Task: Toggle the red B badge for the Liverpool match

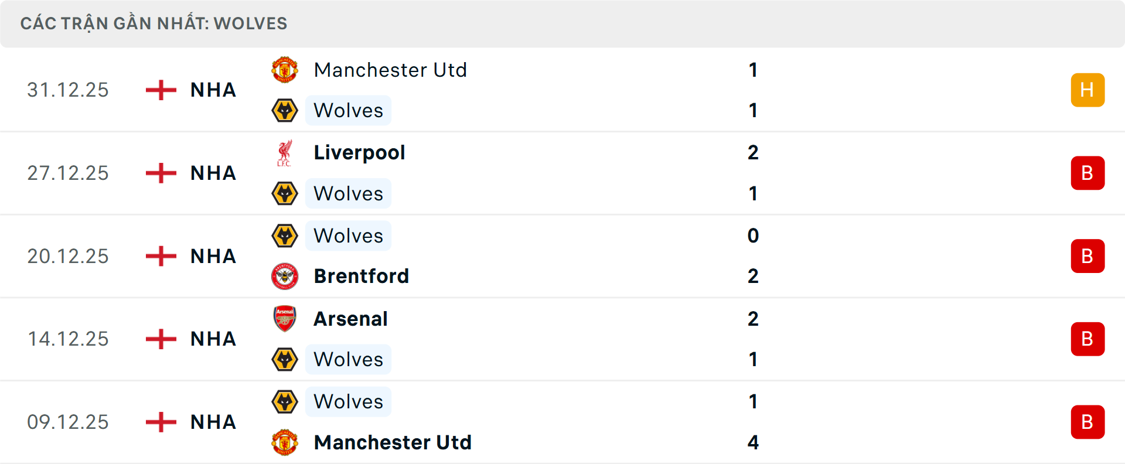Action: pyautogui.click(x=1088, y=173)
